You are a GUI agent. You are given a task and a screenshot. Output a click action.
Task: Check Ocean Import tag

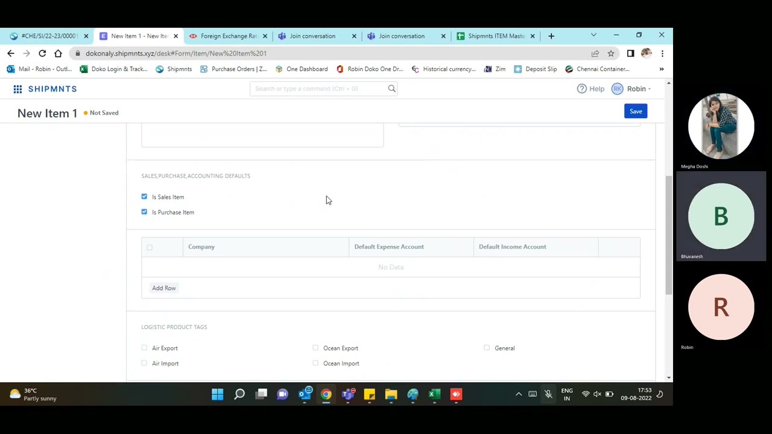315,363
